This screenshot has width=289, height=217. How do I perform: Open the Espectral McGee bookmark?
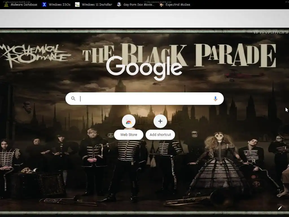click(175, 5)
